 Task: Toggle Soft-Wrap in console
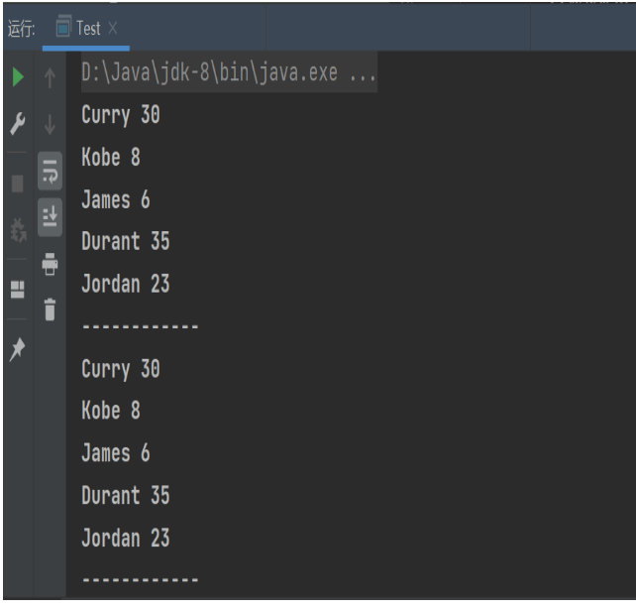click(50, 171)
